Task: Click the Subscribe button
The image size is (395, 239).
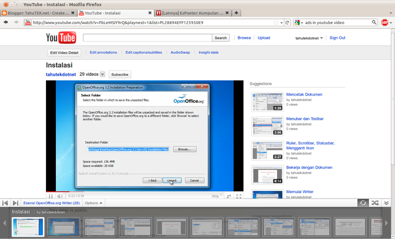Action: (120, 74)
